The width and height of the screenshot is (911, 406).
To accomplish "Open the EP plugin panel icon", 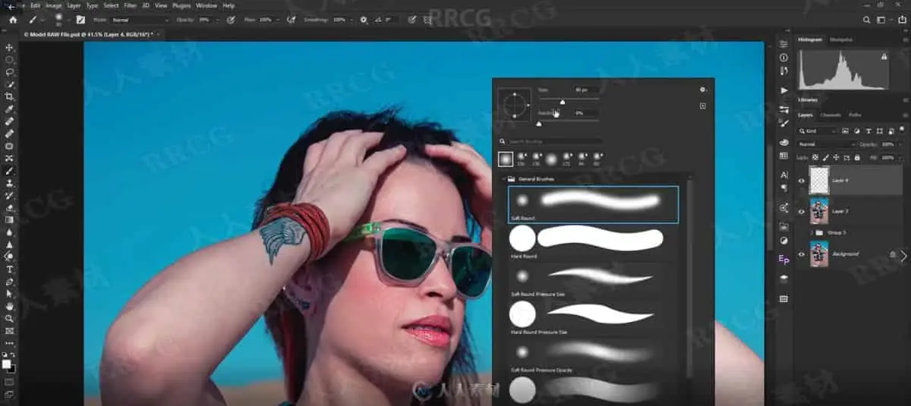I will point(784,259).
